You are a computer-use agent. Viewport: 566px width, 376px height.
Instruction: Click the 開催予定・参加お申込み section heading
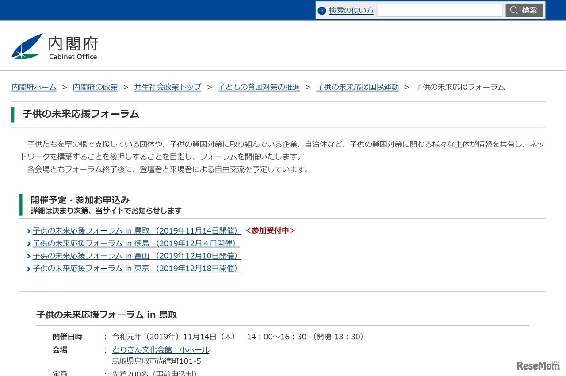coord(80,200)
